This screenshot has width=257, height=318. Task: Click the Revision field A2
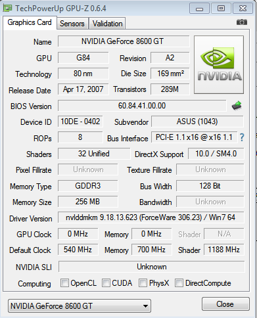pyautogui.click(x=170, y=58)
